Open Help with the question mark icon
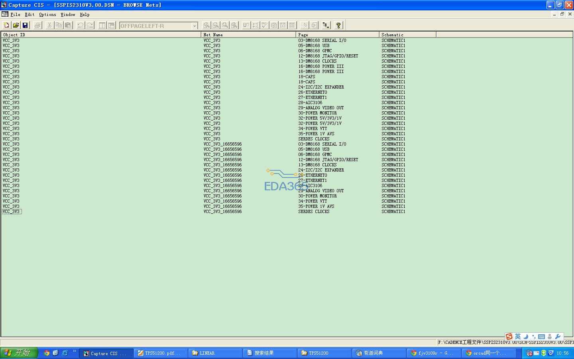The image size is (574, 359). (338, 26)
